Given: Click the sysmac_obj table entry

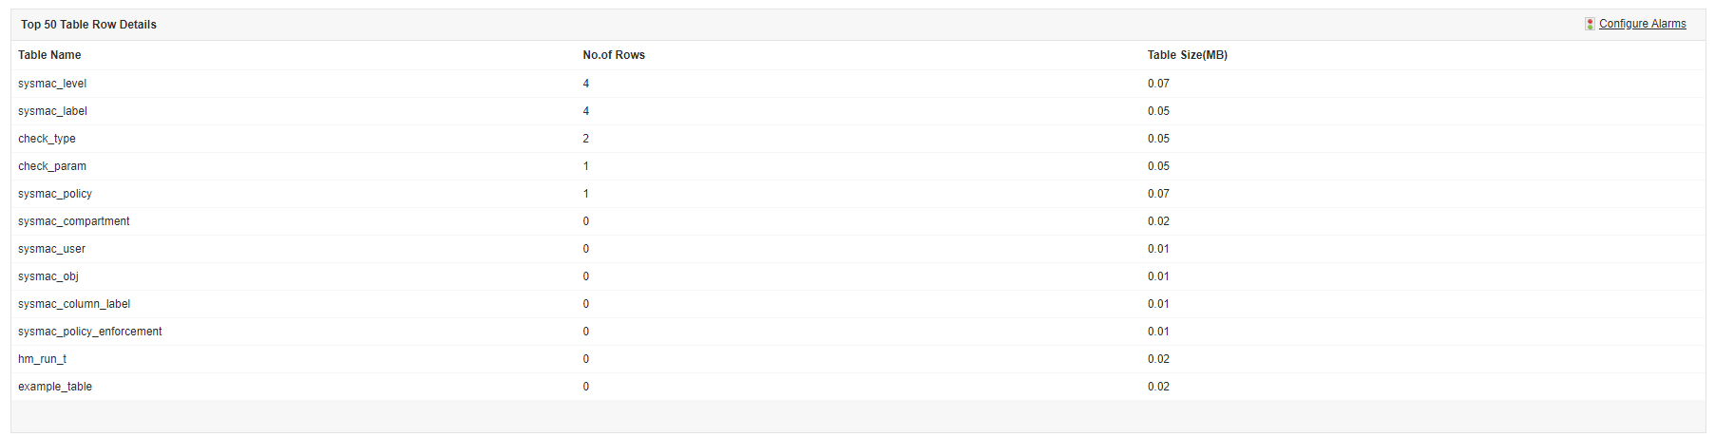Looking at the screenshot, I should click(48, 276).
